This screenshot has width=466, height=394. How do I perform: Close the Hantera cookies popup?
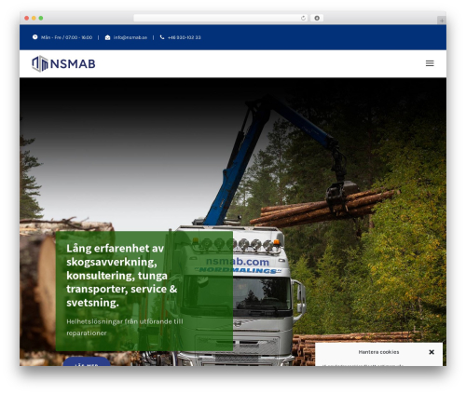click(432, 352)
